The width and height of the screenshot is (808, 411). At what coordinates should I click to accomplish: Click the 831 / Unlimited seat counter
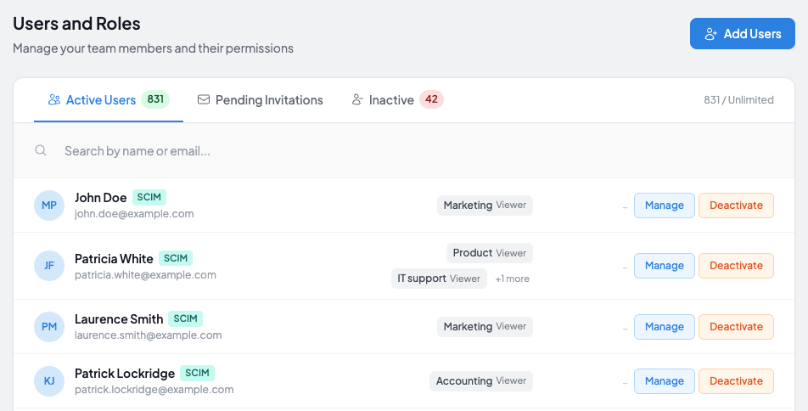[738, 100]
